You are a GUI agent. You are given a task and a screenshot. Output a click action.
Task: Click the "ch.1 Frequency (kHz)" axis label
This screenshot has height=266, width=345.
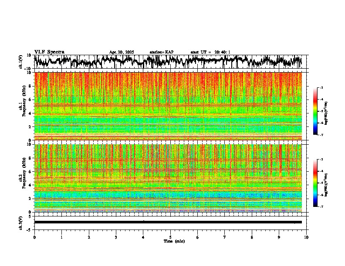click(x=24, y=101)
